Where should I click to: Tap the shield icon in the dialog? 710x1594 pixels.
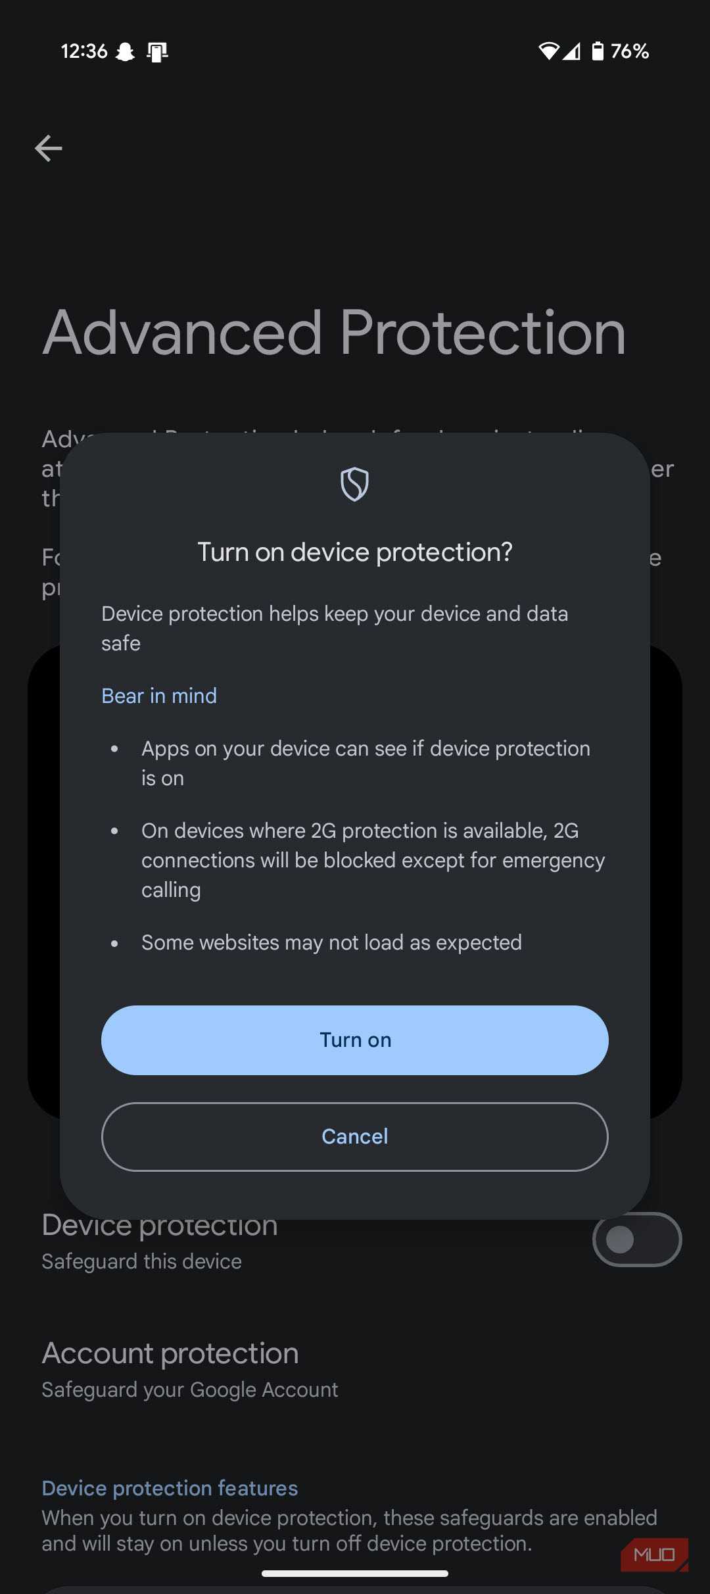[354, 484]
